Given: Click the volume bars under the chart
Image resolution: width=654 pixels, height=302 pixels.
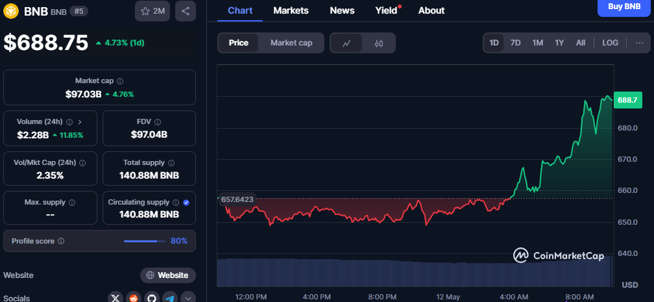Looking at the screenshot, I should coord(415,272).
